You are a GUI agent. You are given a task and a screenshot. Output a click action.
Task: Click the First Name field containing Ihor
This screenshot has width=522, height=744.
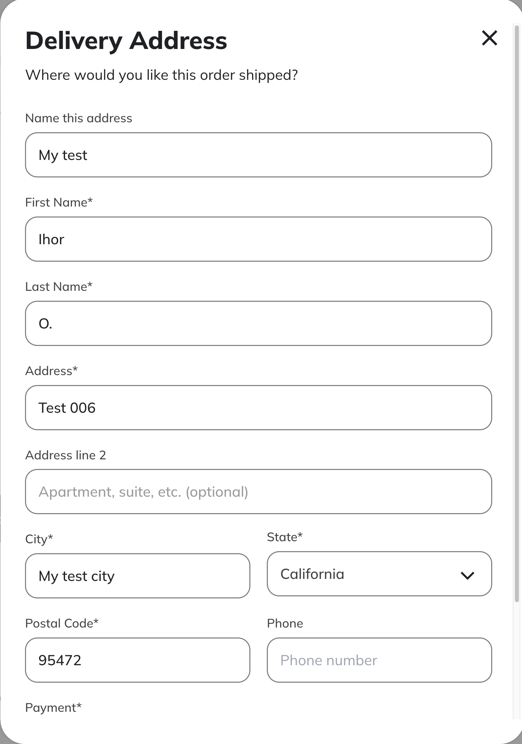click(x=259, y=239)
